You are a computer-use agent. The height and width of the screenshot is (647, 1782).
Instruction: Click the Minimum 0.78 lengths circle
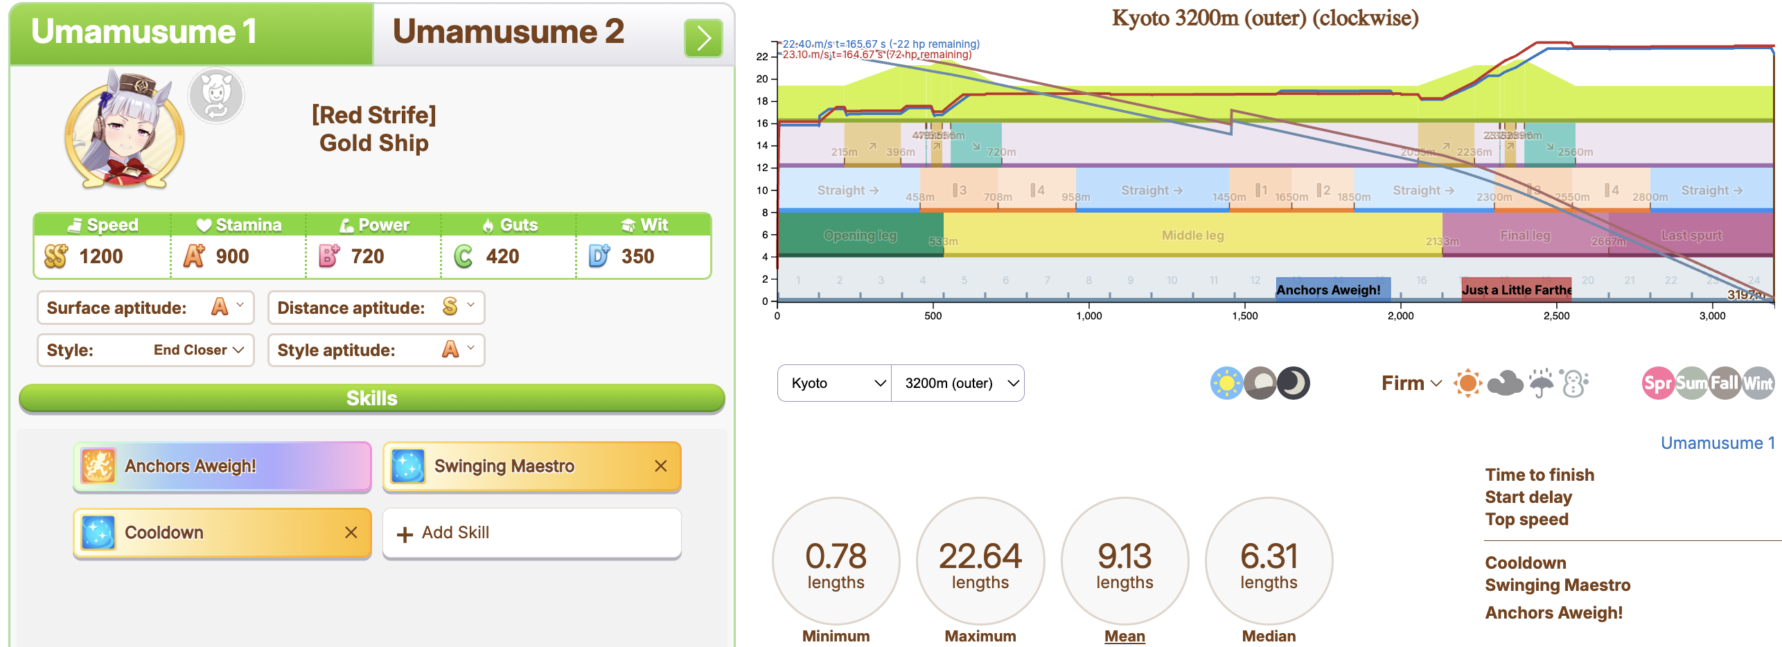836,561
